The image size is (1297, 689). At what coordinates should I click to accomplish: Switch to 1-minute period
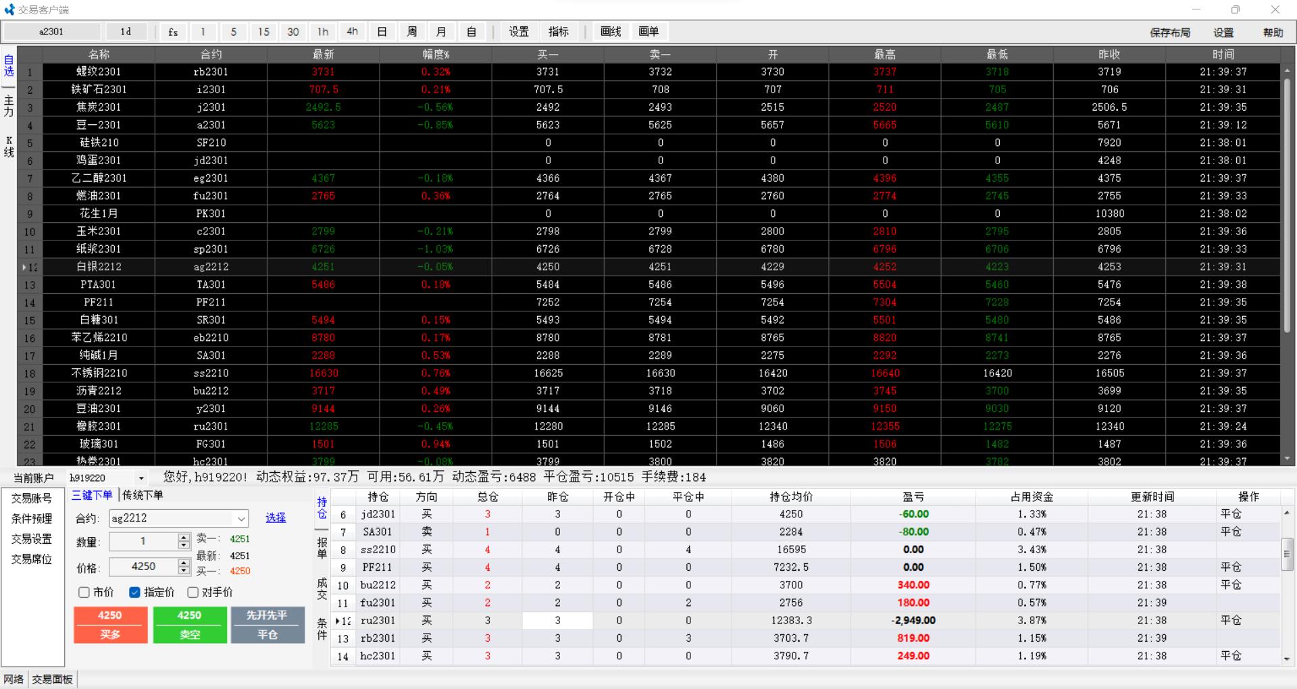coord(203,32)
